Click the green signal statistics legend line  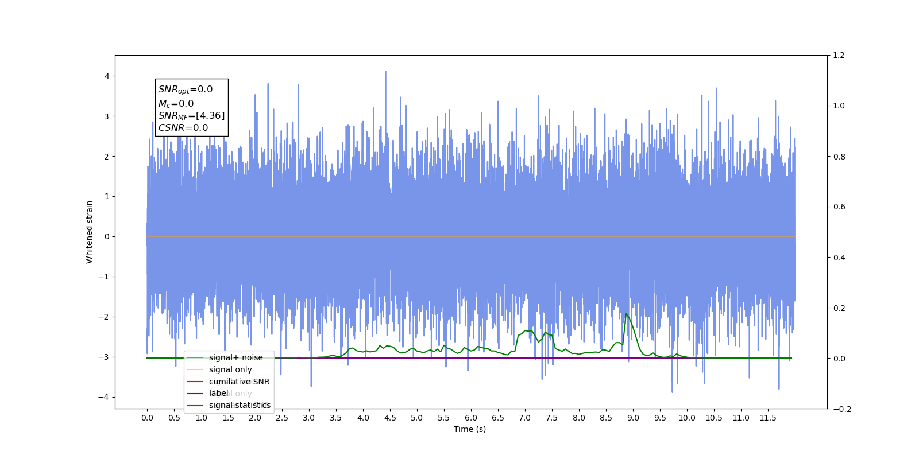tap(195, 405)
